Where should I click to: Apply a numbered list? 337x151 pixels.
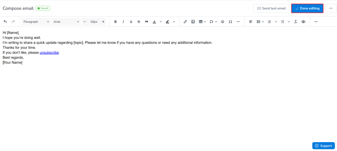tap(269, 22)
